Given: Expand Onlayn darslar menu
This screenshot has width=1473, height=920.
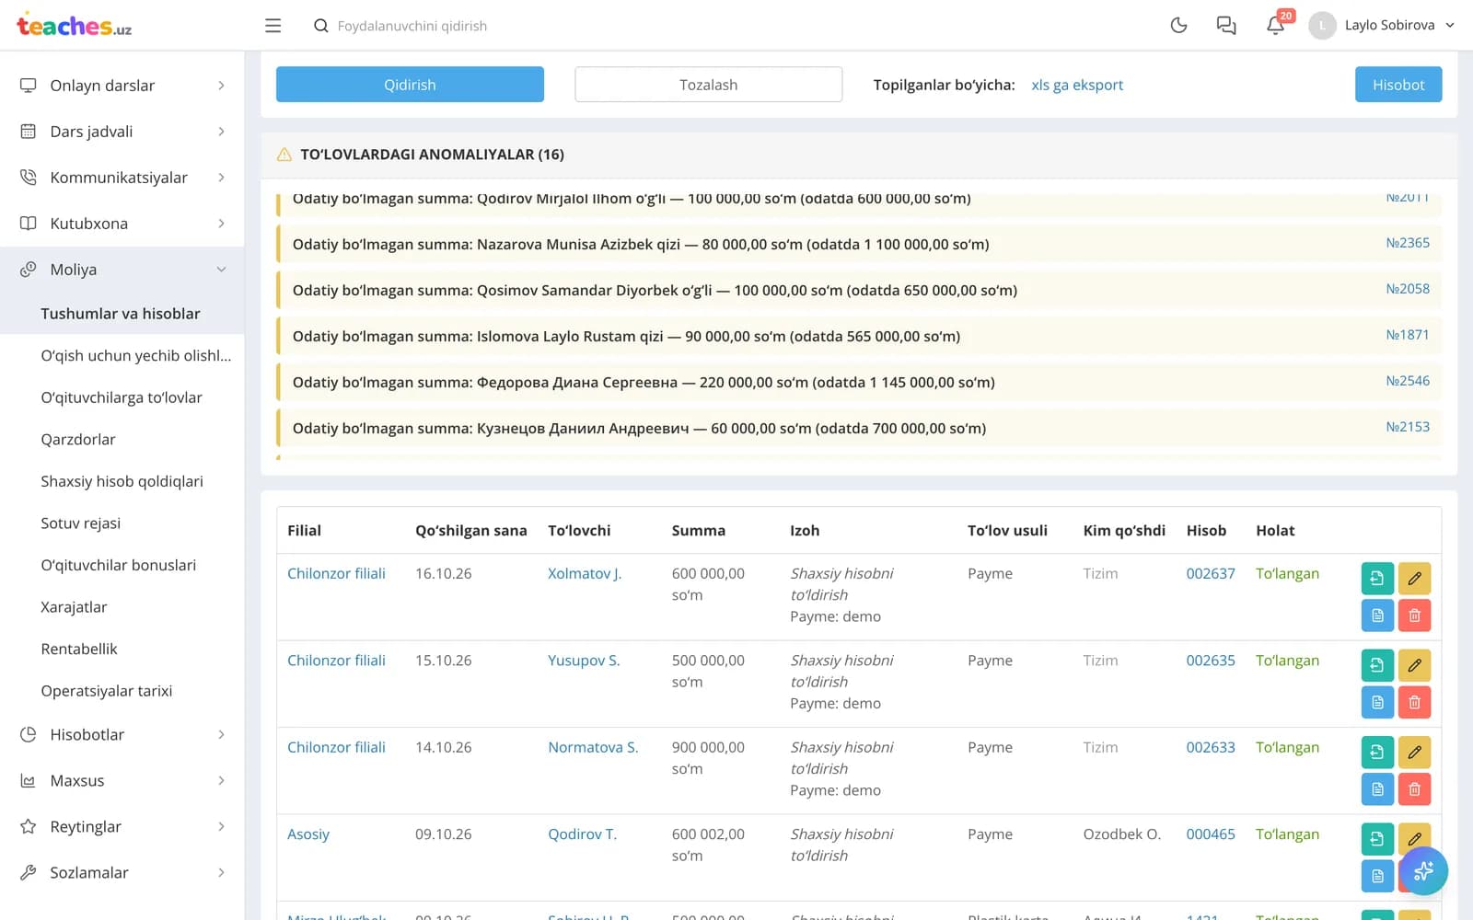Looking at the screenshot, I should tap(122, 86).
